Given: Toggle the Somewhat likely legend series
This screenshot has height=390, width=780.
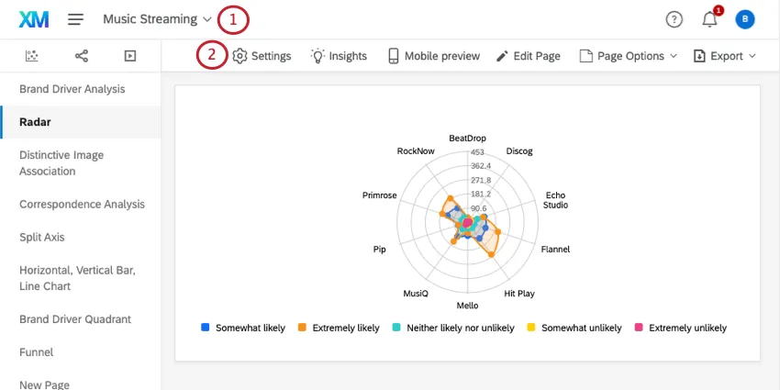Looking at the screenshot, I should tap(243, 328).
